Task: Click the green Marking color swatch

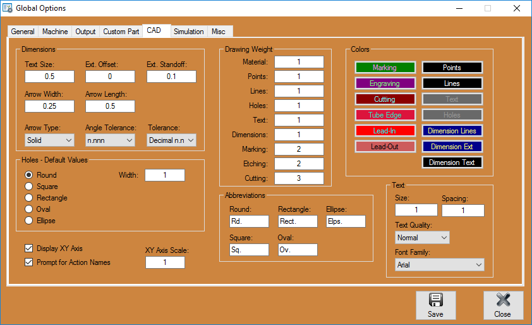Action: point(385,68)
